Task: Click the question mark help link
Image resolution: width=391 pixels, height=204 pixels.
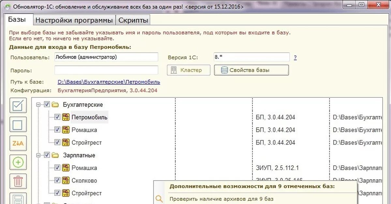Action: pyautogui.click(x=295, y=58)
